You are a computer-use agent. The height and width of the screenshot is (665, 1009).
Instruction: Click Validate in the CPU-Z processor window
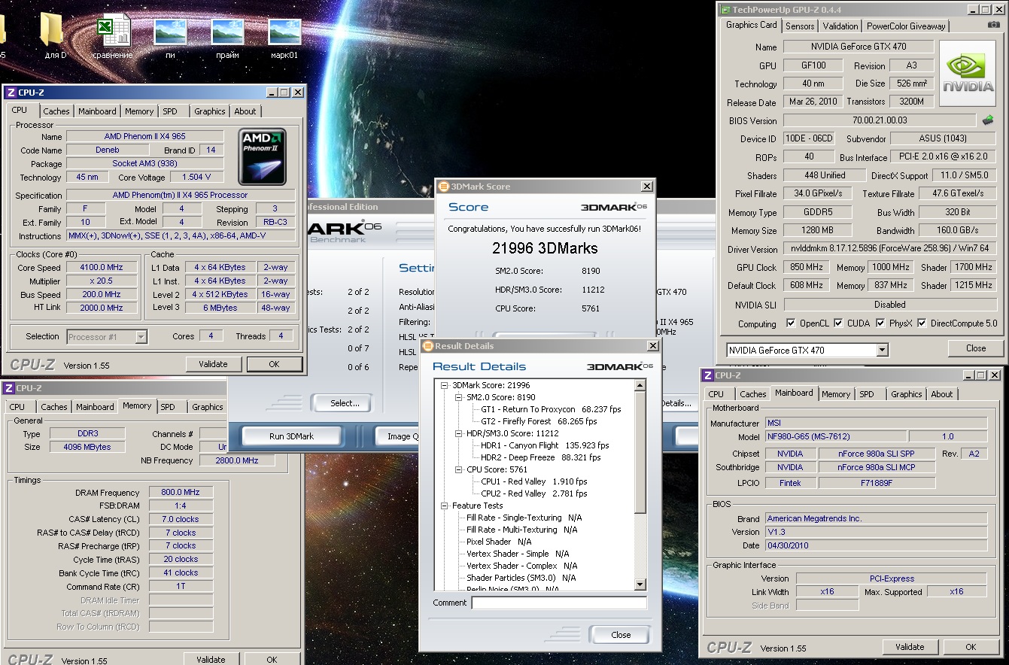(213, 364)
